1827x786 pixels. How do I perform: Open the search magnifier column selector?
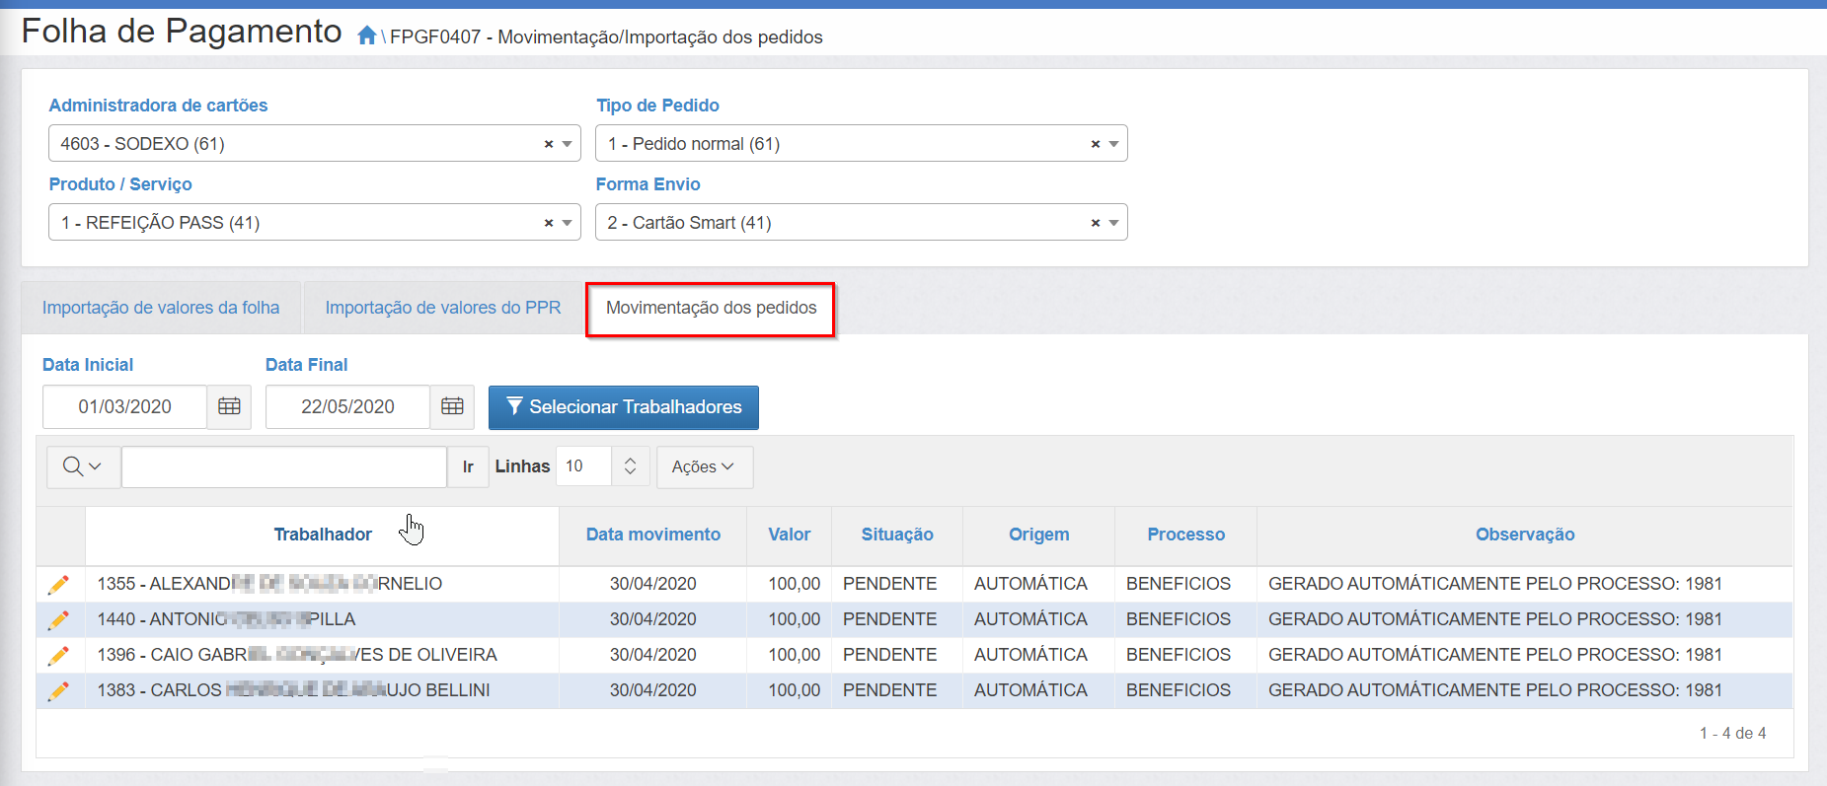click(x=83, y=466)
